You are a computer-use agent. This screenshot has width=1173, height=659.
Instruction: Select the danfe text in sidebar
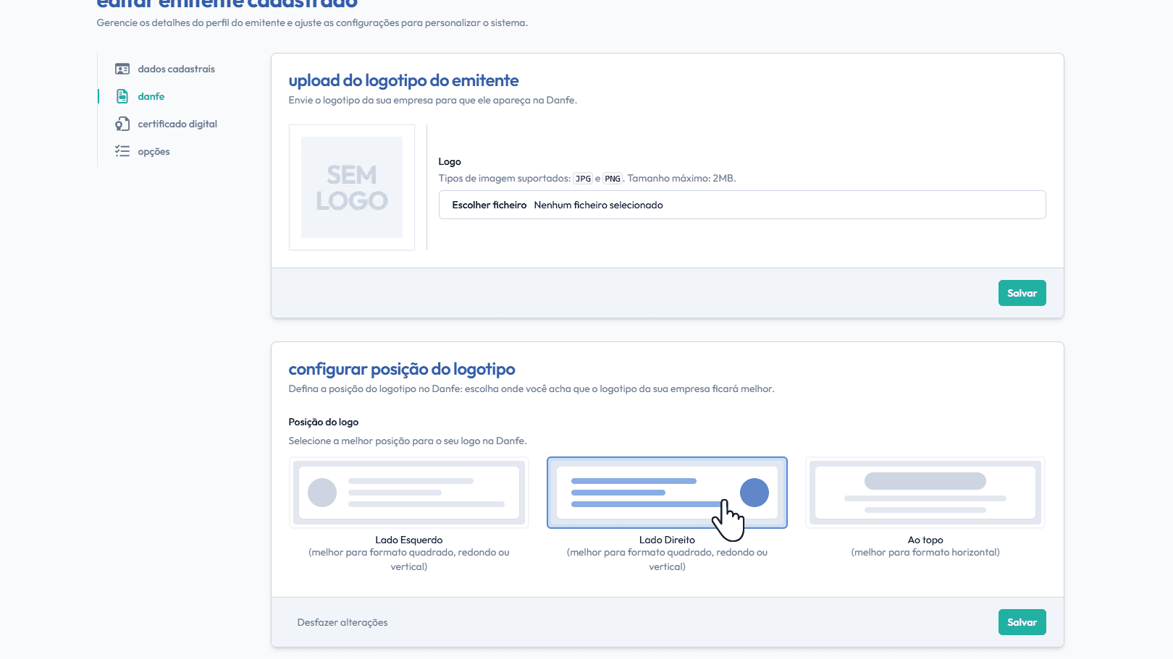[151, 97]
